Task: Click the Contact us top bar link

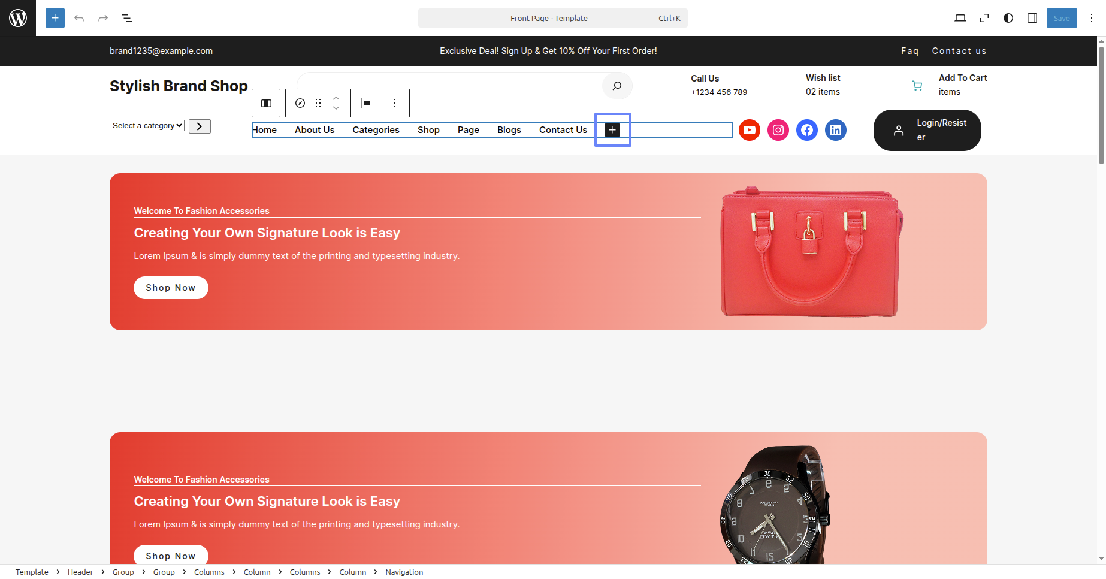Action: point(959,51)
